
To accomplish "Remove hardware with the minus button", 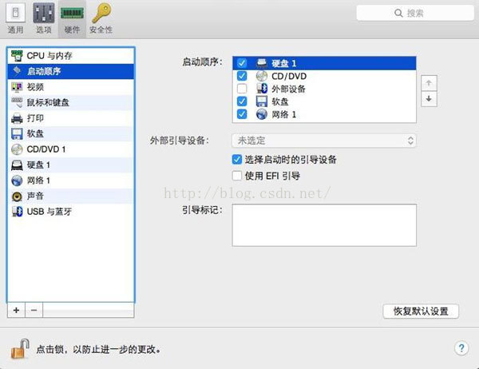I will pos(34,310).
